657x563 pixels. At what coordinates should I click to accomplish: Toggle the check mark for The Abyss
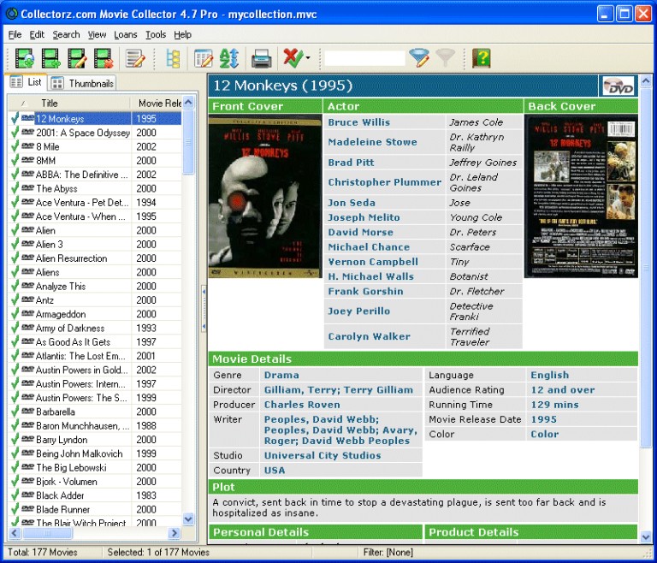point(15,188)
